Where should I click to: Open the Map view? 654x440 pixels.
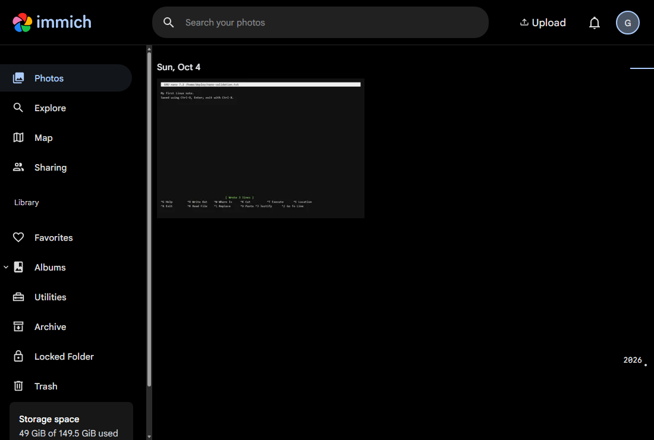pos(66,137)
